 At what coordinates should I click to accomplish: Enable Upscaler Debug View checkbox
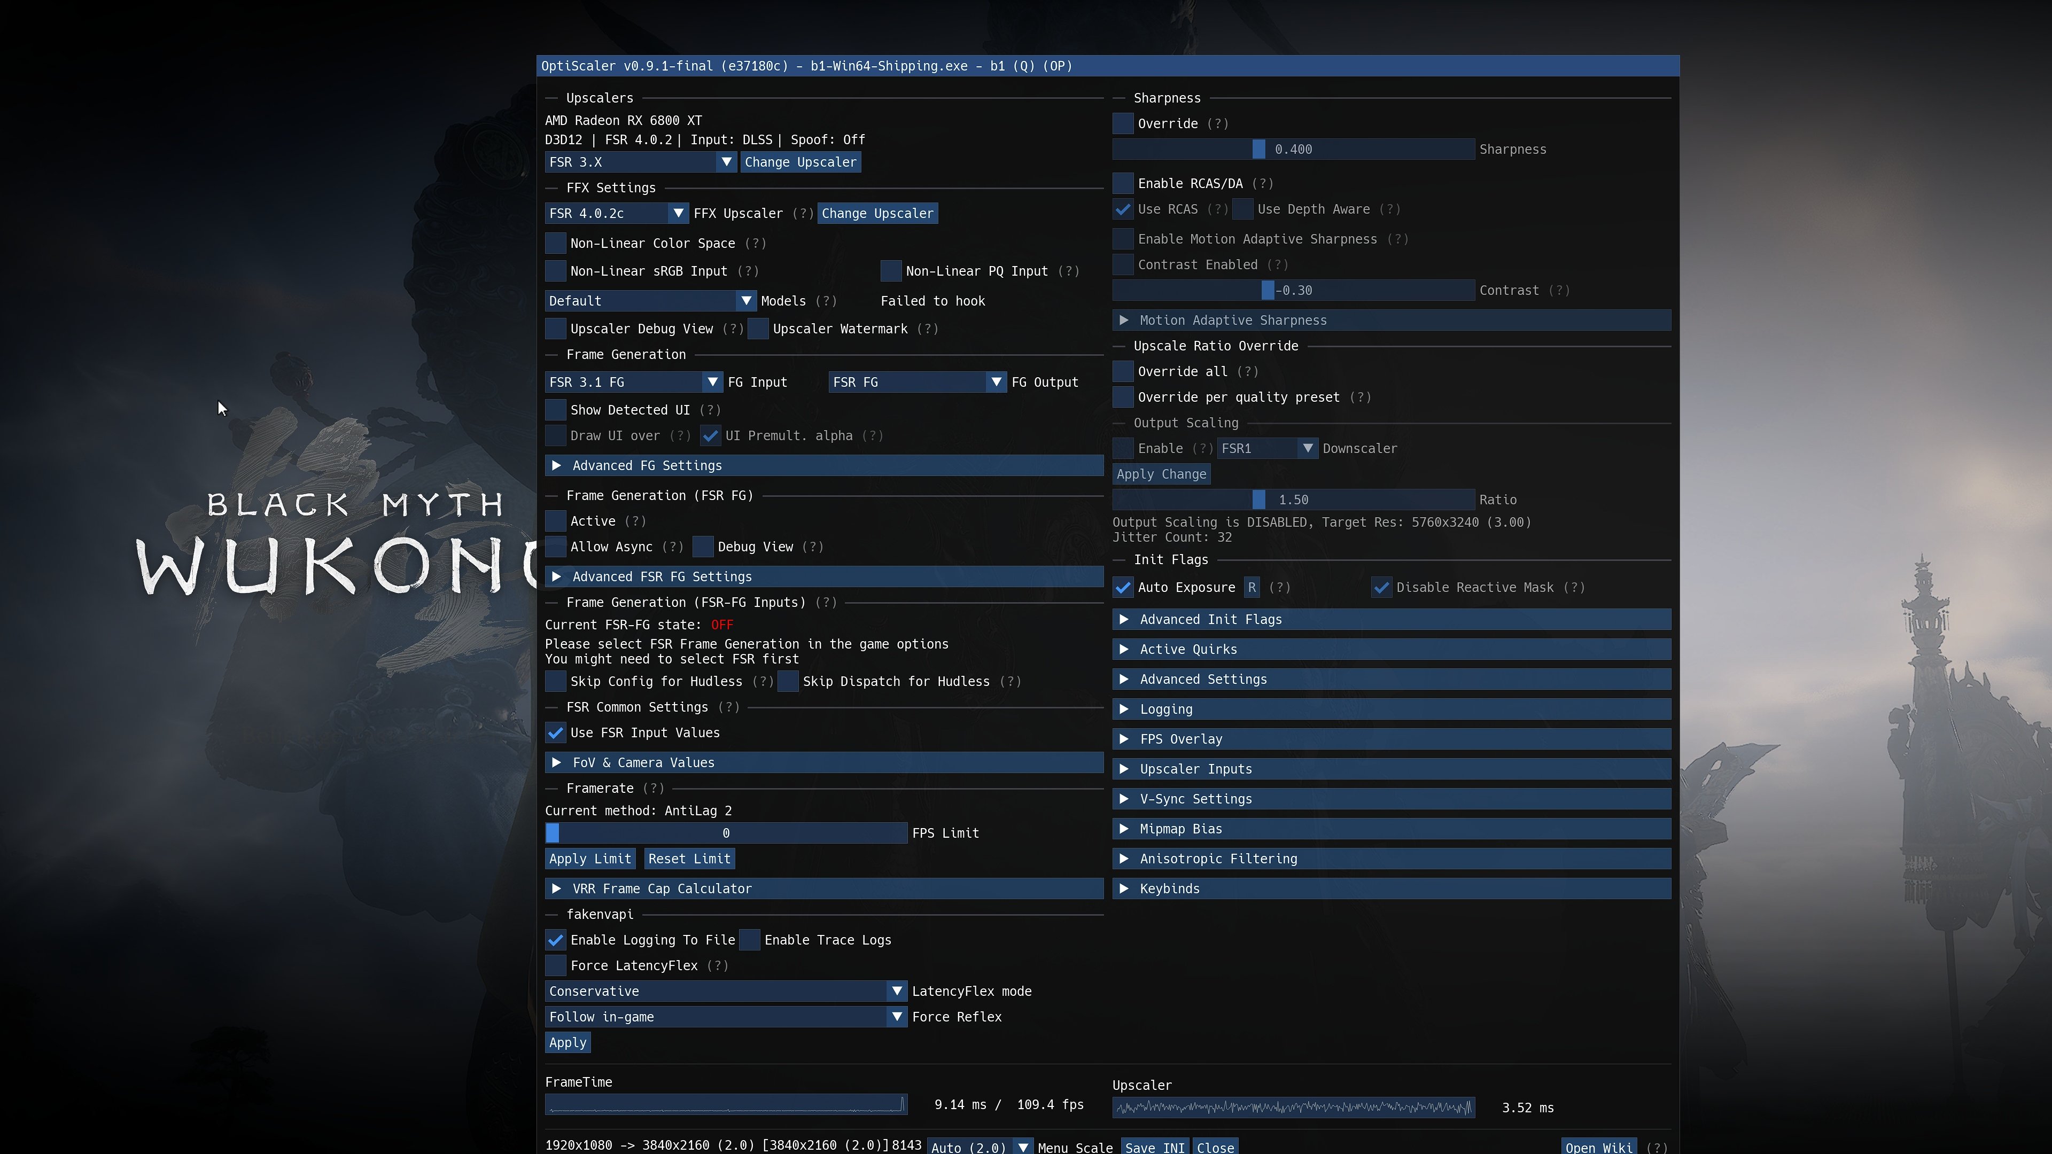click(556, 329)
